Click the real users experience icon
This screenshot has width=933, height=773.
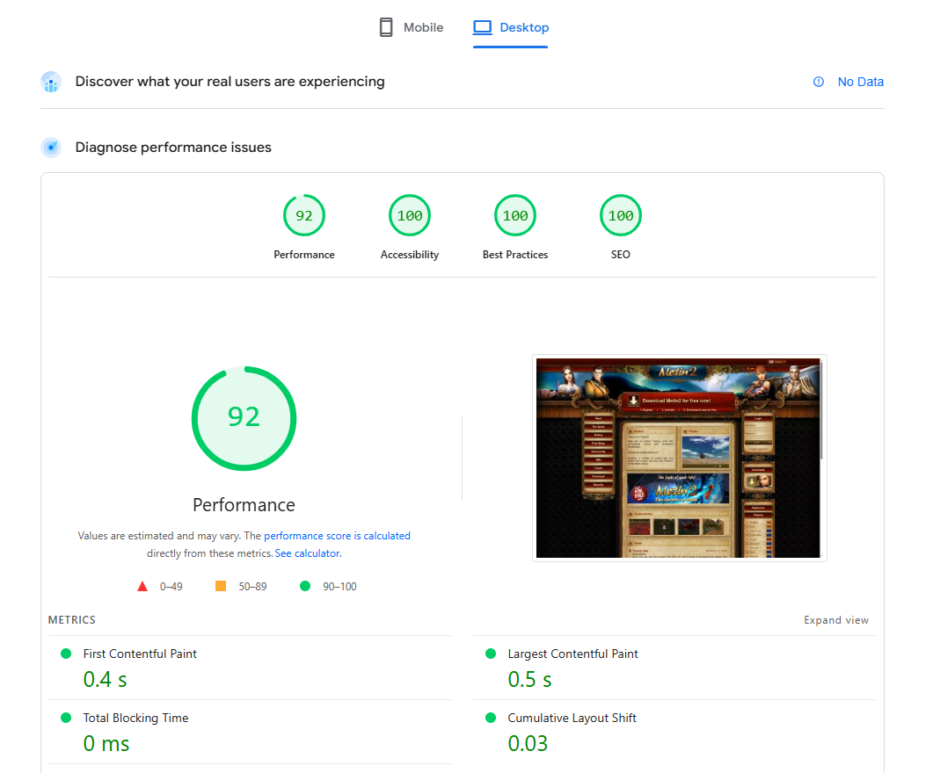pyautogui.click(x=51, y=83)
